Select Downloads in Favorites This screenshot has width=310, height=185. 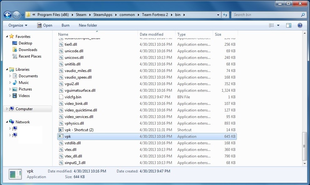click(28, 50)
